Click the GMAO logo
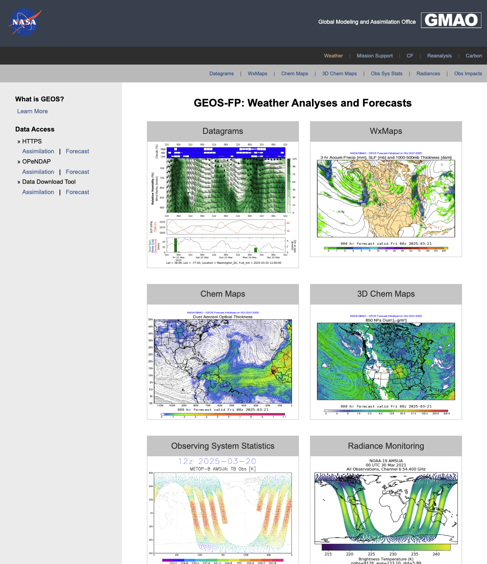 pos(451,20)
